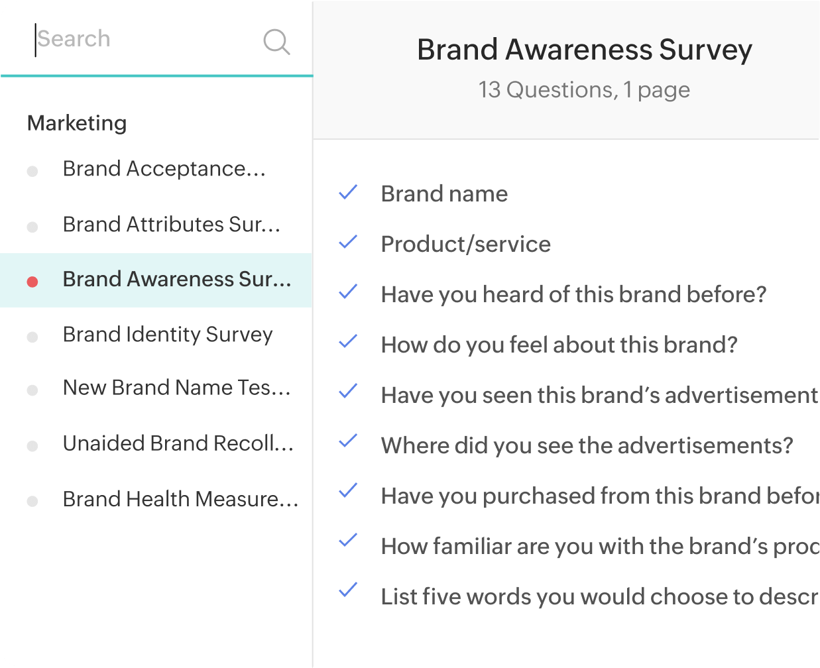Open New Brand Name Test template

[176, 388]
